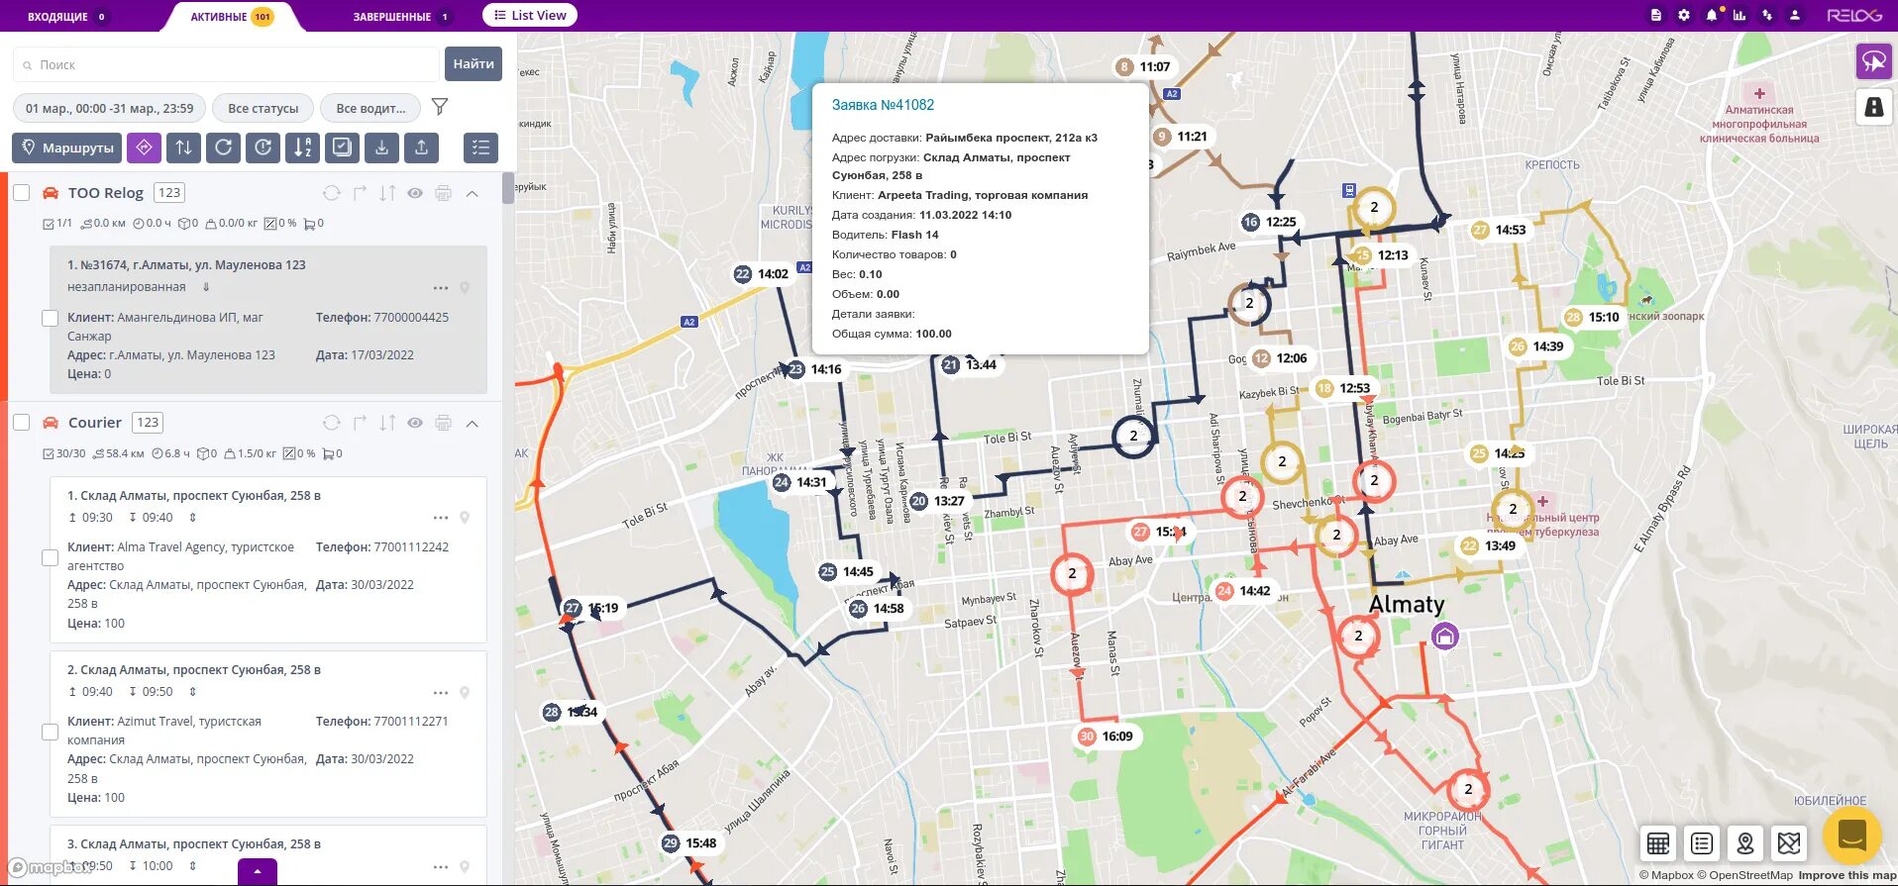Click the refresh with alert toolbar button
1898x886 pixels.
(263, 148)
